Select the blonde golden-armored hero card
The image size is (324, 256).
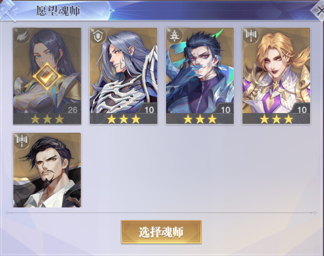(276, 76)
